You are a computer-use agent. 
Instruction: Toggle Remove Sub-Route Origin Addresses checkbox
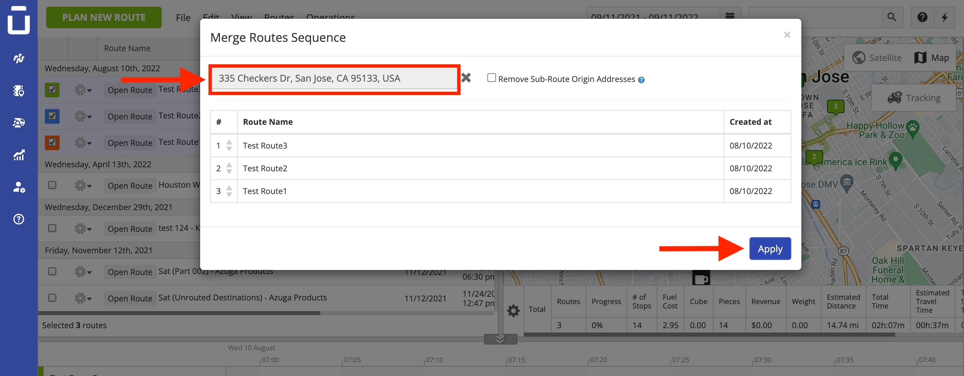[491, 78]
